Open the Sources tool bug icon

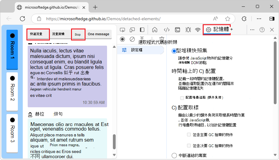pyautogui.click(x=188, y=30)
